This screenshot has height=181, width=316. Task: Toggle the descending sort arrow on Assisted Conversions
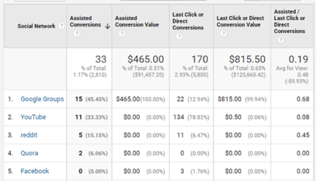(x=107, y=26)
